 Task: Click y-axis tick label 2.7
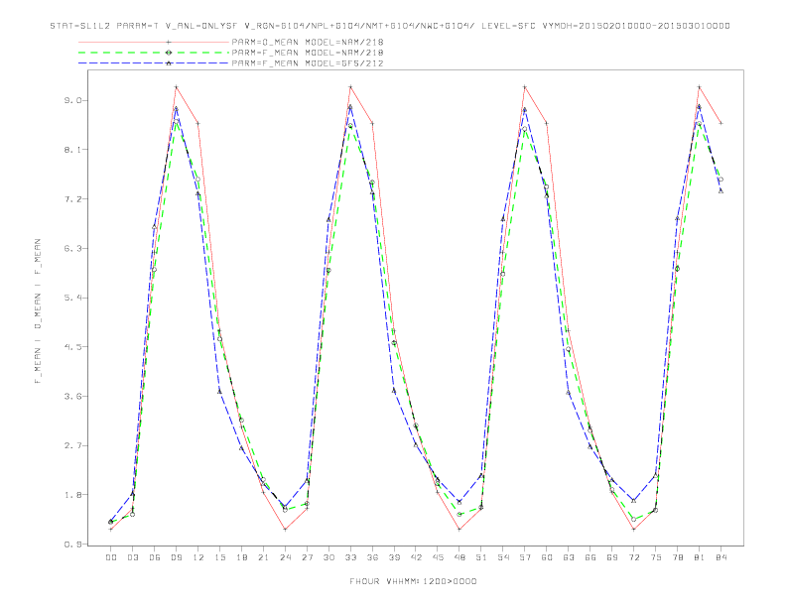tap(72, 445)
